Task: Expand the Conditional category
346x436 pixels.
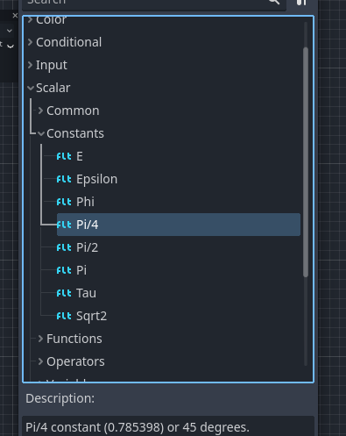Action: point(30,42)
